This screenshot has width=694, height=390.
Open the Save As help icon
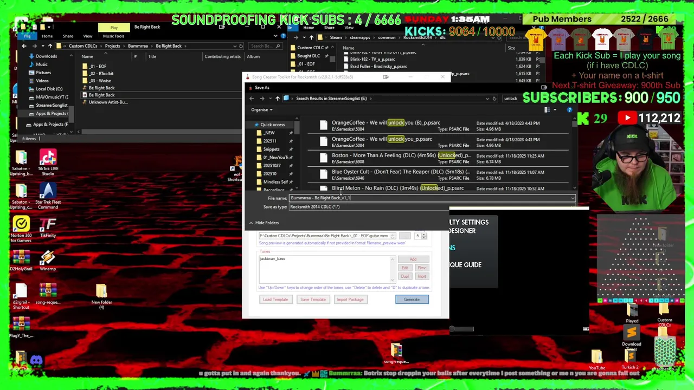point(569,110)
